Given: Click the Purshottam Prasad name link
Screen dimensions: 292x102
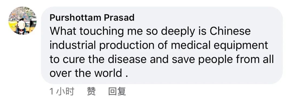Looking at the screenshot, I should coord(92,18).
